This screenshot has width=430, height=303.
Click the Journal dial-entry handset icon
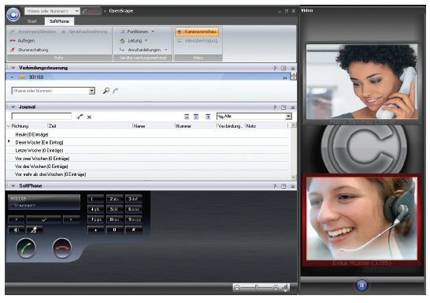pos(80,117)
